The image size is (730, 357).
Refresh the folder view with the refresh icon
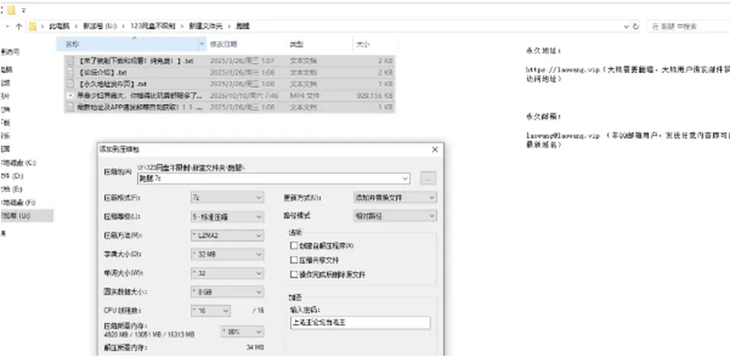[x=636, y=27]
